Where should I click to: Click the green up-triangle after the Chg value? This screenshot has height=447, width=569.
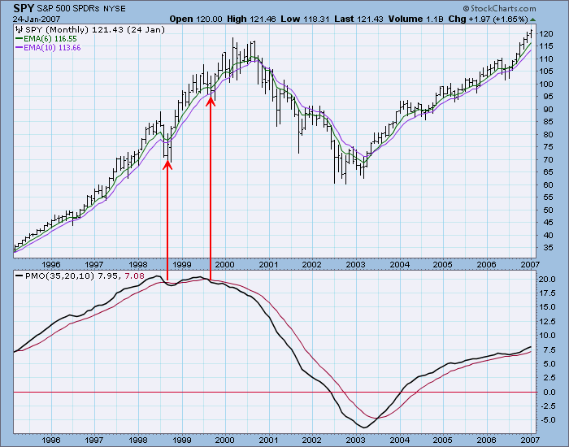532,20
